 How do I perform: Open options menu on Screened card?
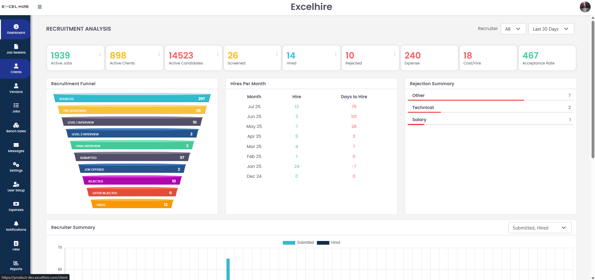coord(277,55)
